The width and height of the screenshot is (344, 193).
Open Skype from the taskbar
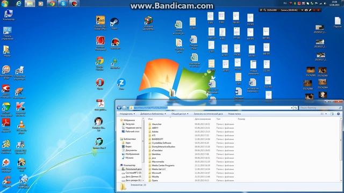(x=63, y=4)
